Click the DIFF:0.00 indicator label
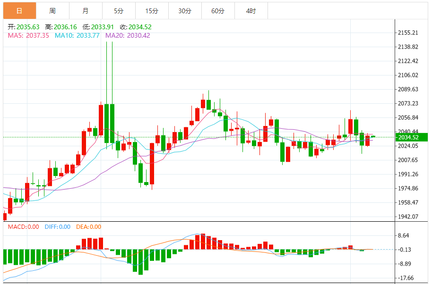The width and height of the screenshot is (432, 284). [x=58, y=227]
